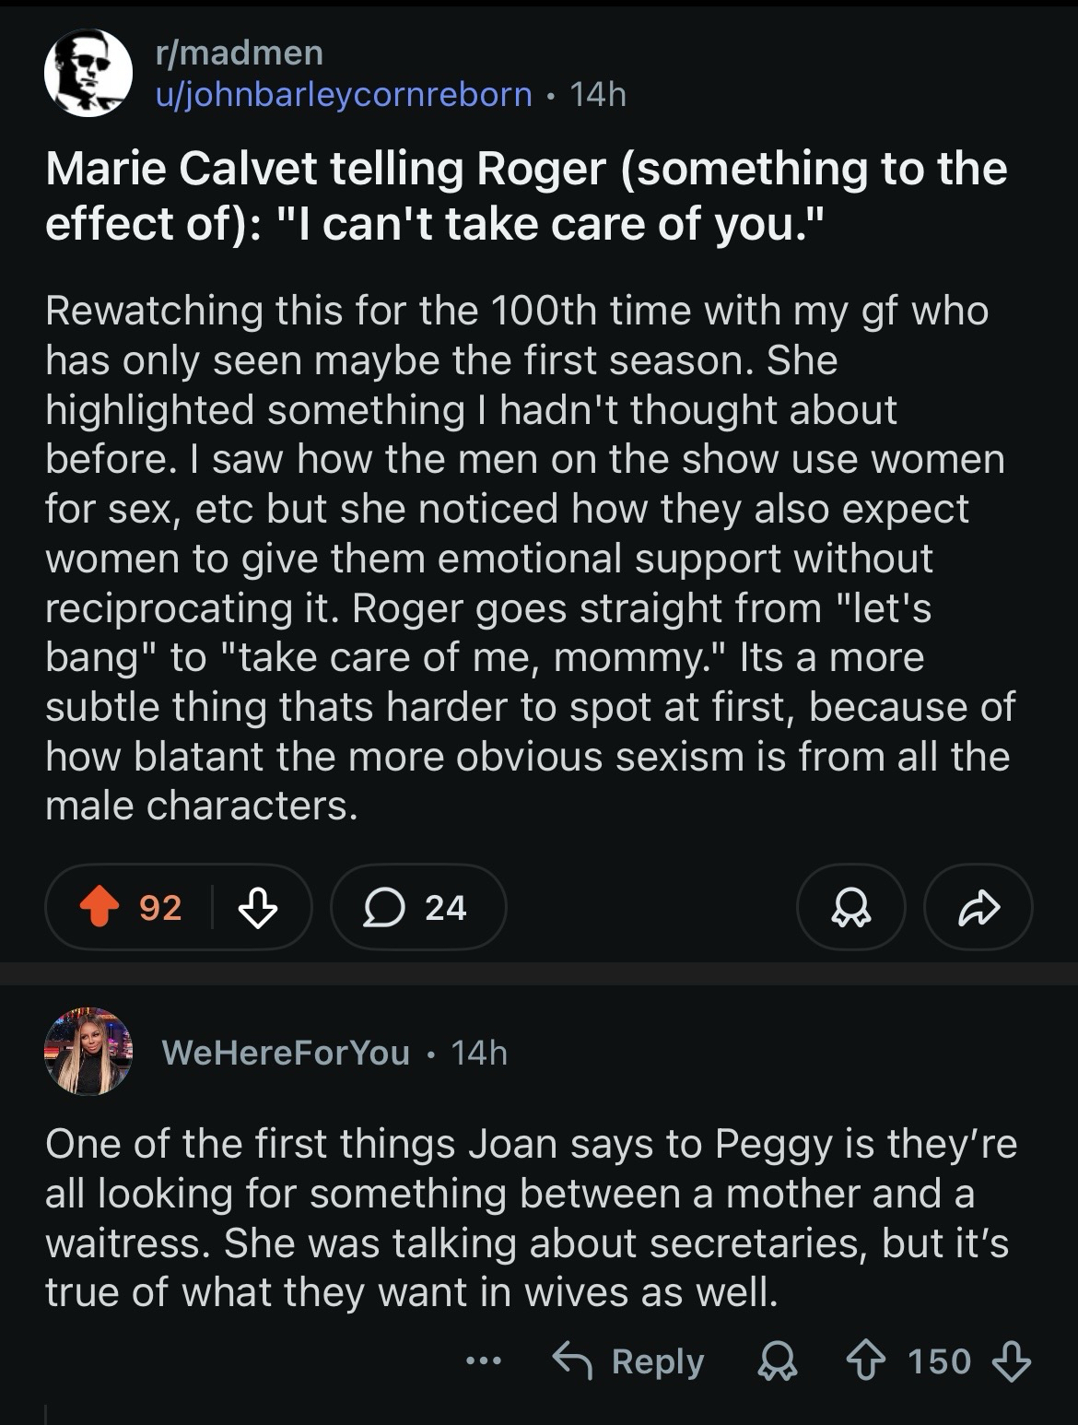Share the post using arrow icon
This screenshot has height=1425, width=1078.
coord(978,909)
